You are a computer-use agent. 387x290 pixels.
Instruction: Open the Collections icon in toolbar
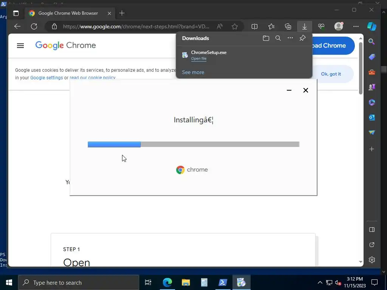pos(288,26)
